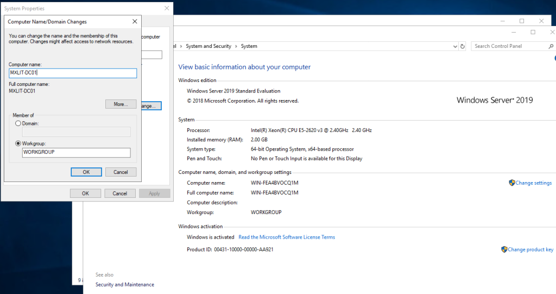
Task: Click the magnifier icon in Search Control Panel
Action: [551, 47]
